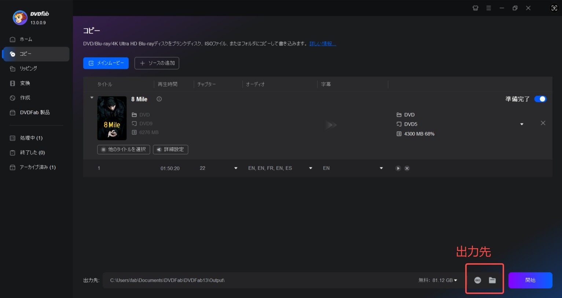Choose other titles (他のタイトルを選択)
This screenshot has height=298, width=562.
click(124, 149)
